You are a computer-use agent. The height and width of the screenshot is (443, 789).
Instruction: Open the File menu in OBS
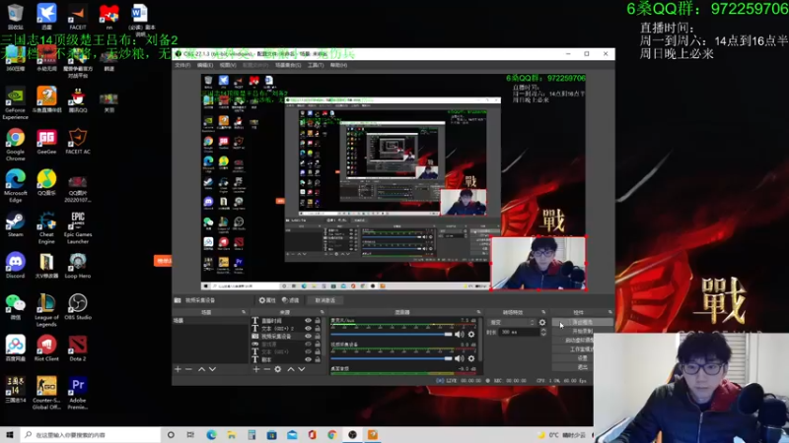[182, 65]
